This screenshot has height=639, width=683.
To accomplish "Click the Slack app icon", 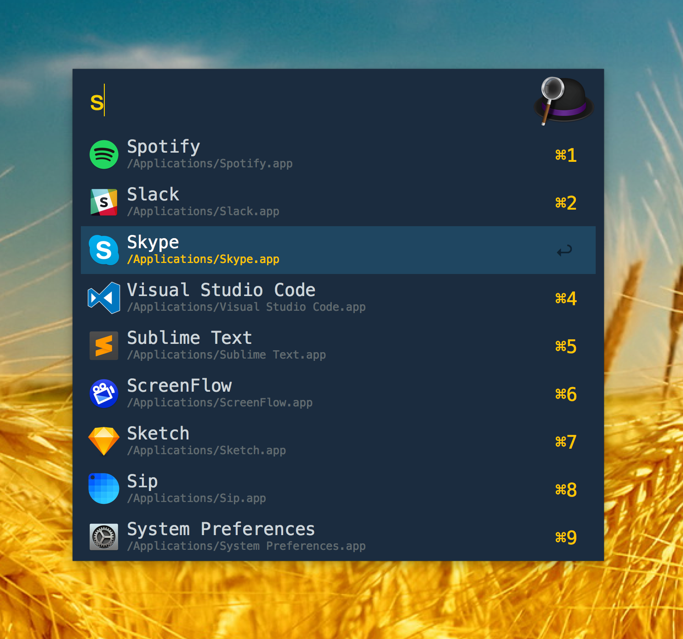I will pos(104,202).
